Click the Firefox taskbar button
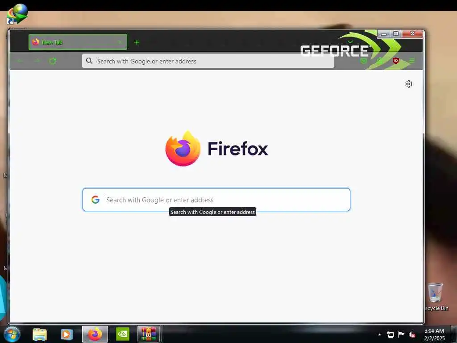 pyautogui.click(x=95, y=334)
